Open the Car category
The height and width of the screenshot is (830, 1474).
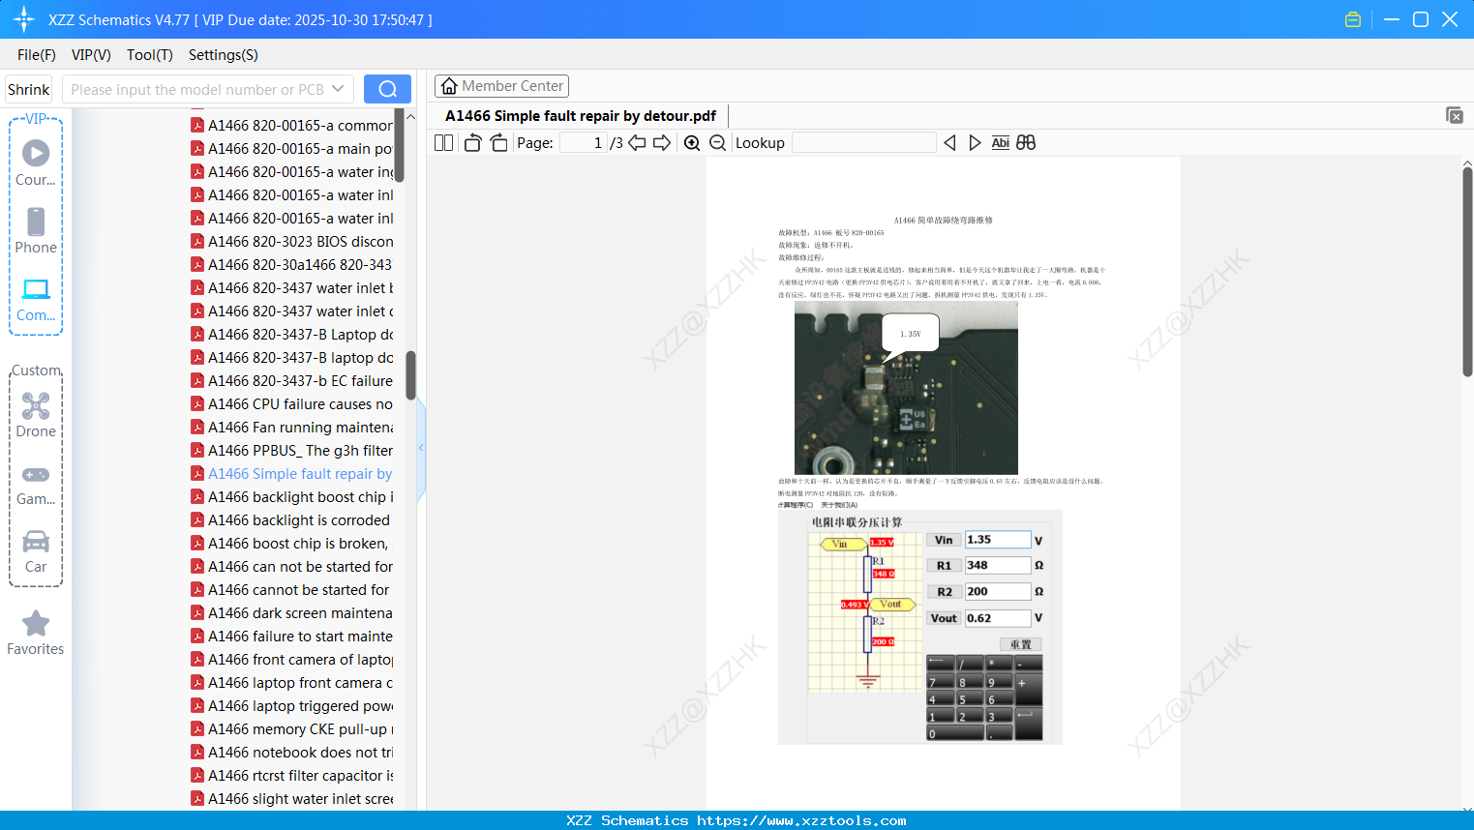[x=36, y=551]
